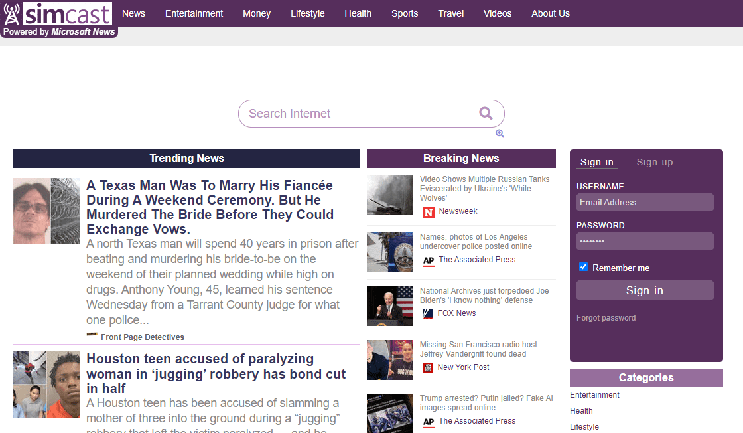Toggle the Remember me checkbox

[584, 267]
